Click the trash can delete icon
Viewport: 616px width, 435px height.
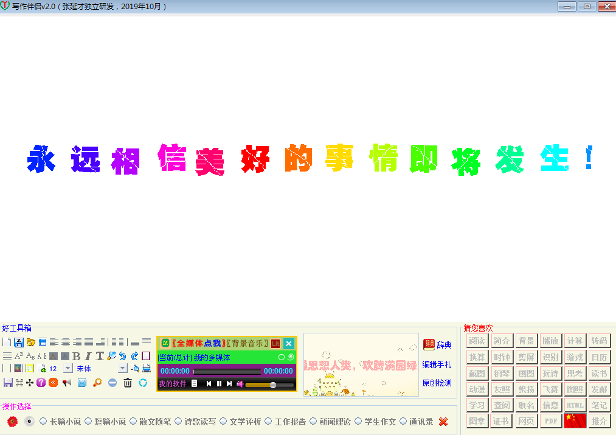(128, 383)
